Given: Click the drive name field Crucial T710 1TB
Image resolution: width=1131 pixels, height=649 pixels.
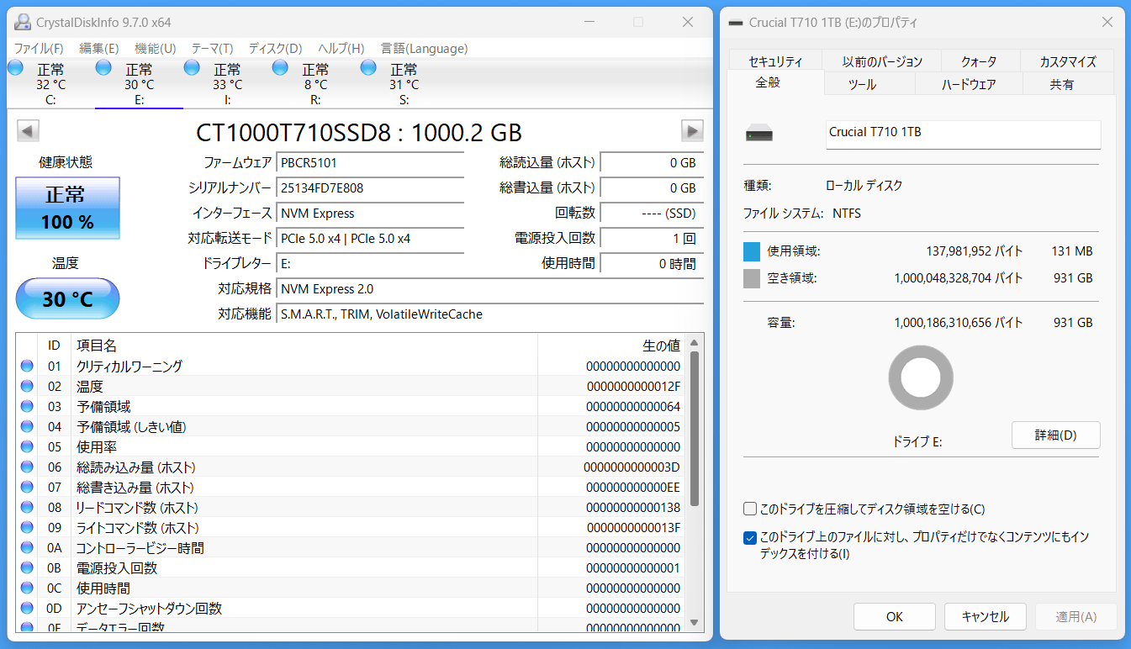Looking at the screenshot, I should tap(964, 135).
